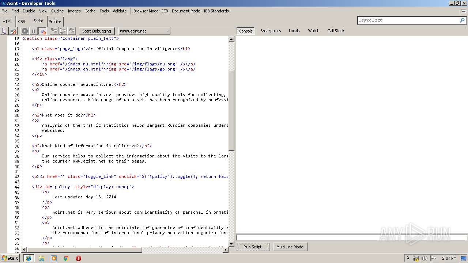Activate the select element by click arrow tool
This screenshot has height=263, width=468.
[x=4, y=31]
